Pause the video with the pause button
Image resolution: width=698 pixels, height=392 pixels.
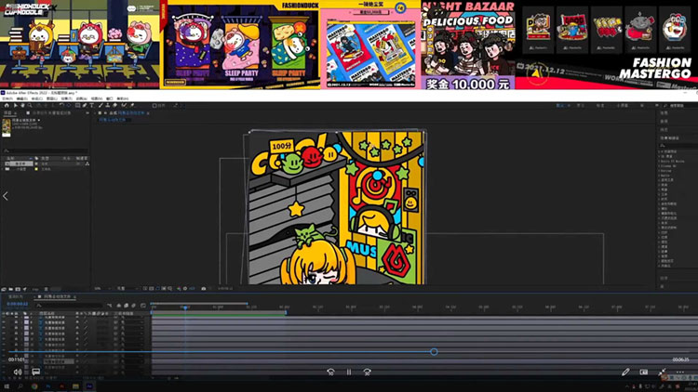tap(349, 372)
